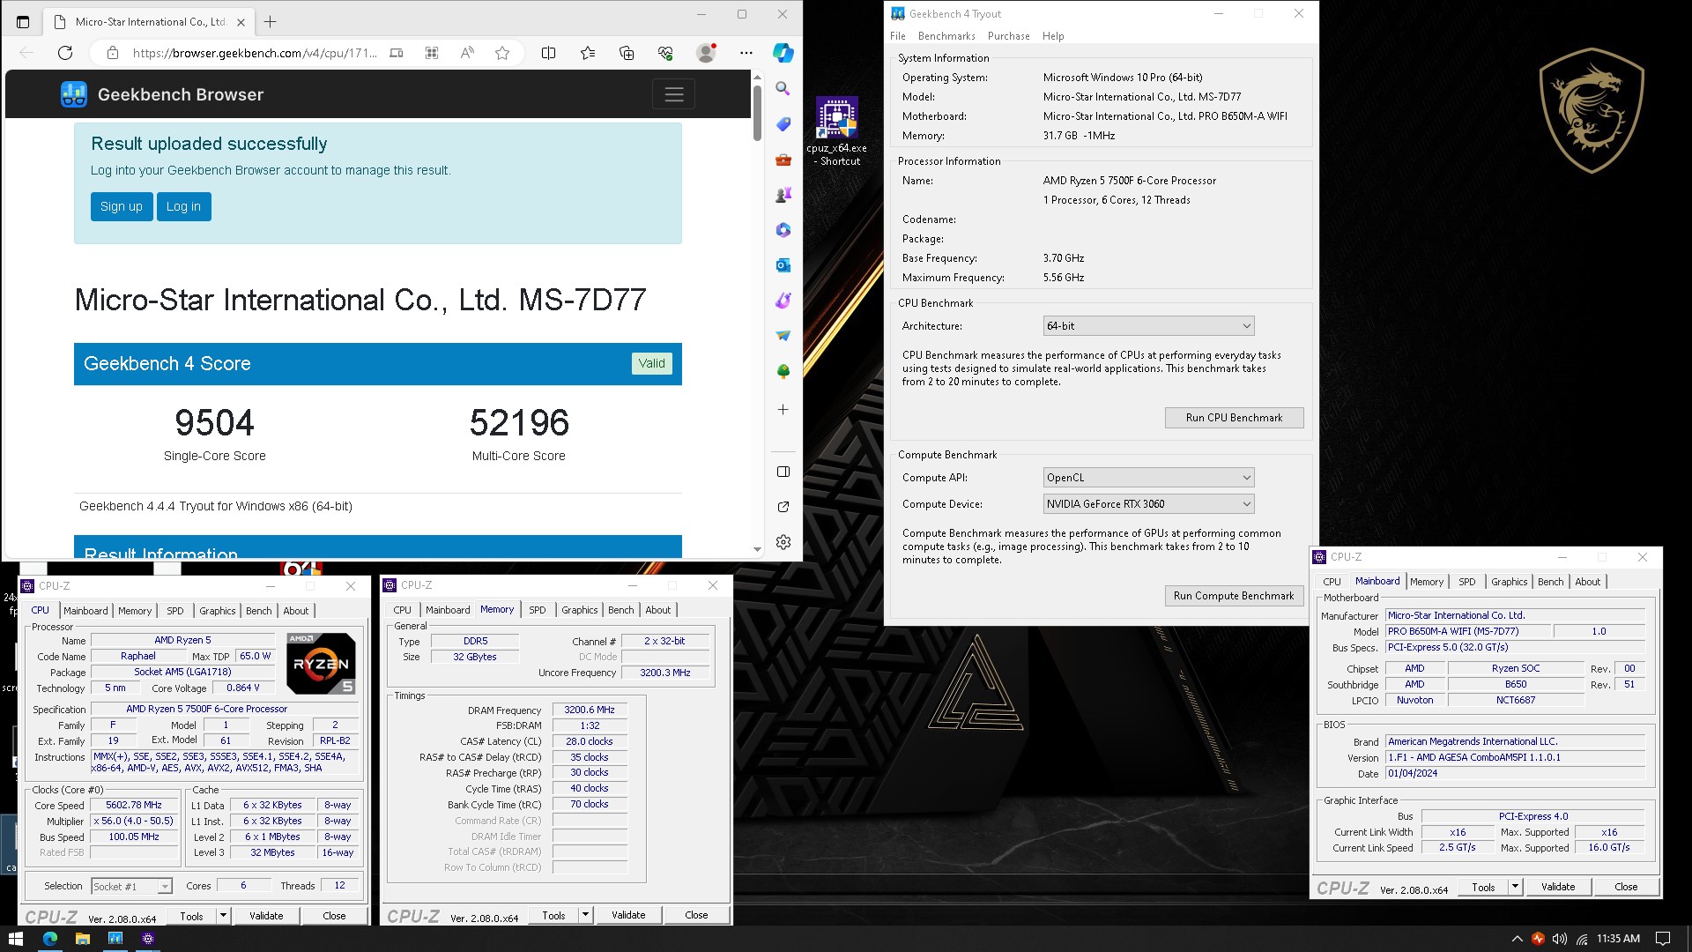This screenshot has height=952, width=1692.
Task: Open Purchase menu in Geekbench 4
Action: pyautogui.click(x=1008, y=36)
